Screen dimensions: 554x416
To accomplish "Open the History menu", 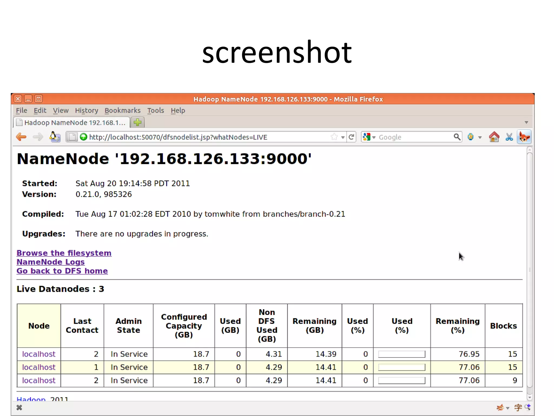I will click(87, 110).
